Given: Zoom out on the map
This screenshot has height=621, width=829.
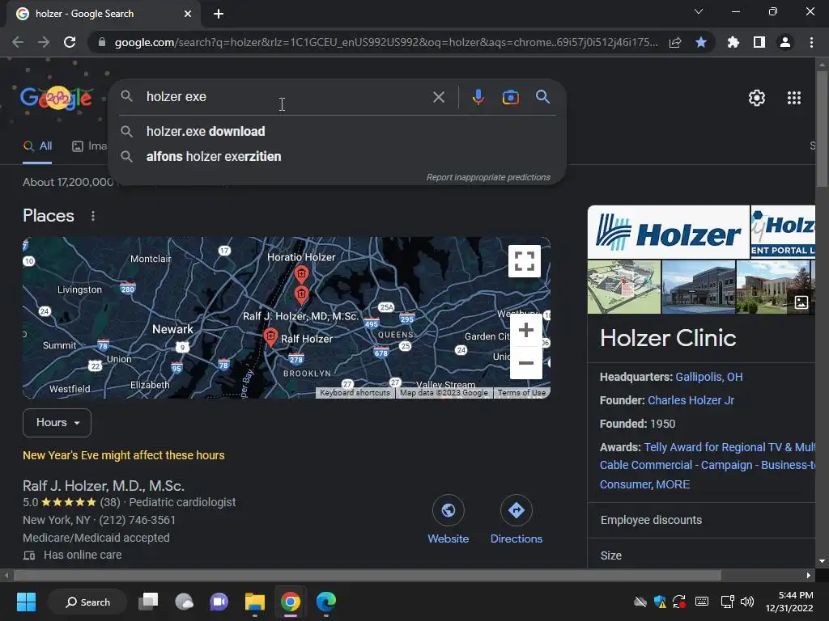Looking at the screenshot, I should coord(525,363).
